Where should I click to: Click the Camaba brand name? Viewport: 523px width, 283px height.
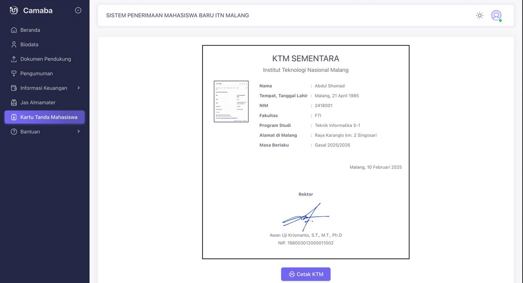(38, 11)
